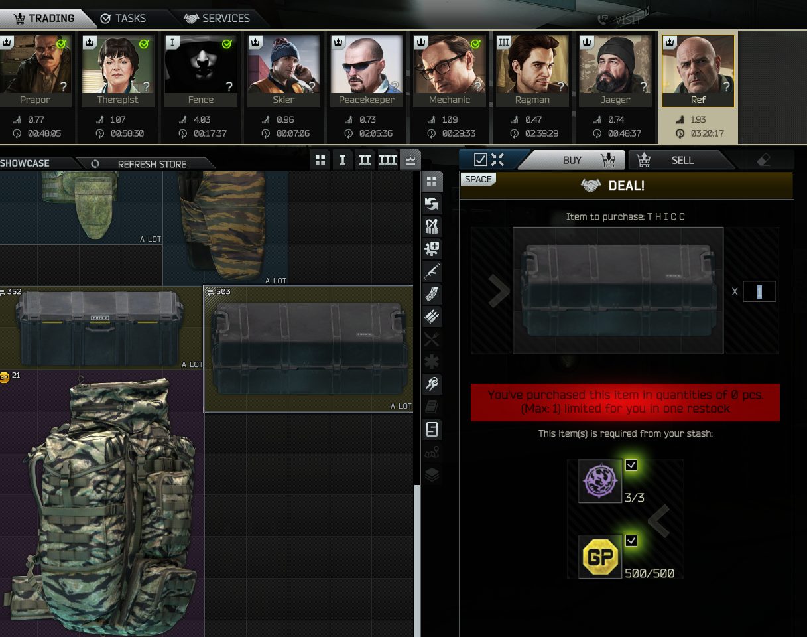This screenshot has width=807, height=637.
Task: Select trader Jaeger
Action: 615,71
